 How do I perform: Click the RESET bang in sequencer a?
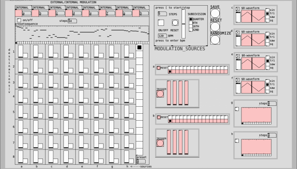point(158,68)
